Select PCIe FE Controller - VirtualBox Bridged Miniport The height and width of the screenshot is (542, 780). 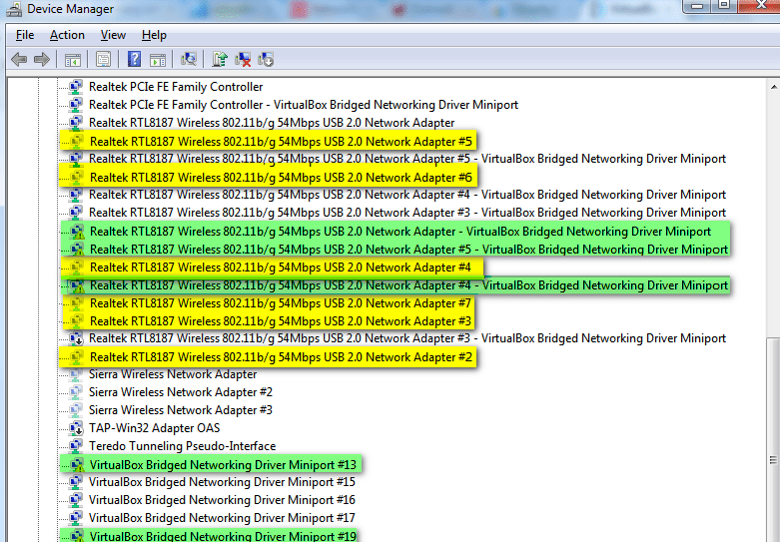click(304, 105)
